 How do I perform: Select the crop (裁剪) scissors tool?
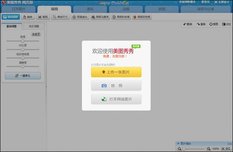[43, 17]
